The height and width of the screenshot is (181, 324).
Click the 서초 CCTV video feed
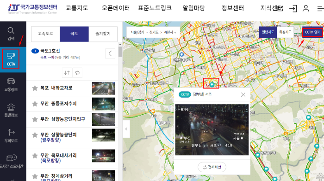212,129
